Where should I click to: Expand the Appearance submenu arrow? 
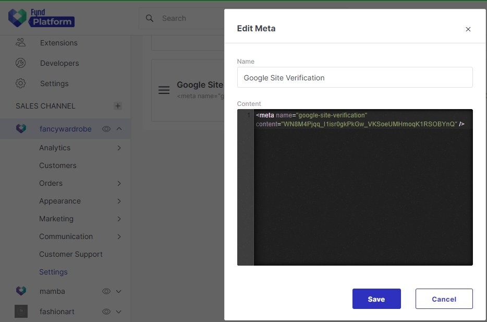click(119, 201)
